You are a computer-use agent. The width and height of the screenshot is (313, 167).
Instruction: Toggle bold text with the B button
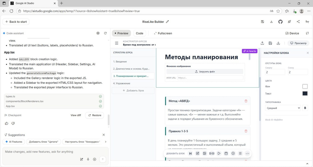pyautogui.click(x=305, y=108)
